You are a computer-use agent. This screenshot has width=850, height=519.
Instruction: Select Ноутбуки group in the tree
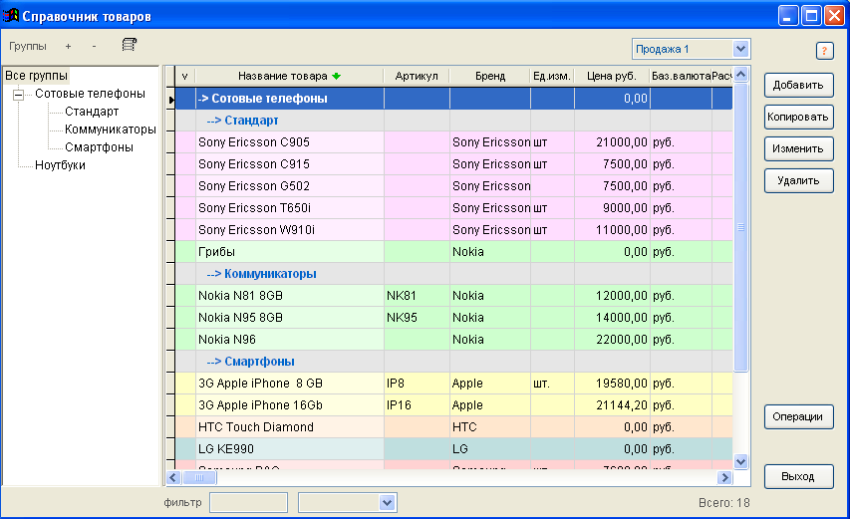[x=60, y=165]
